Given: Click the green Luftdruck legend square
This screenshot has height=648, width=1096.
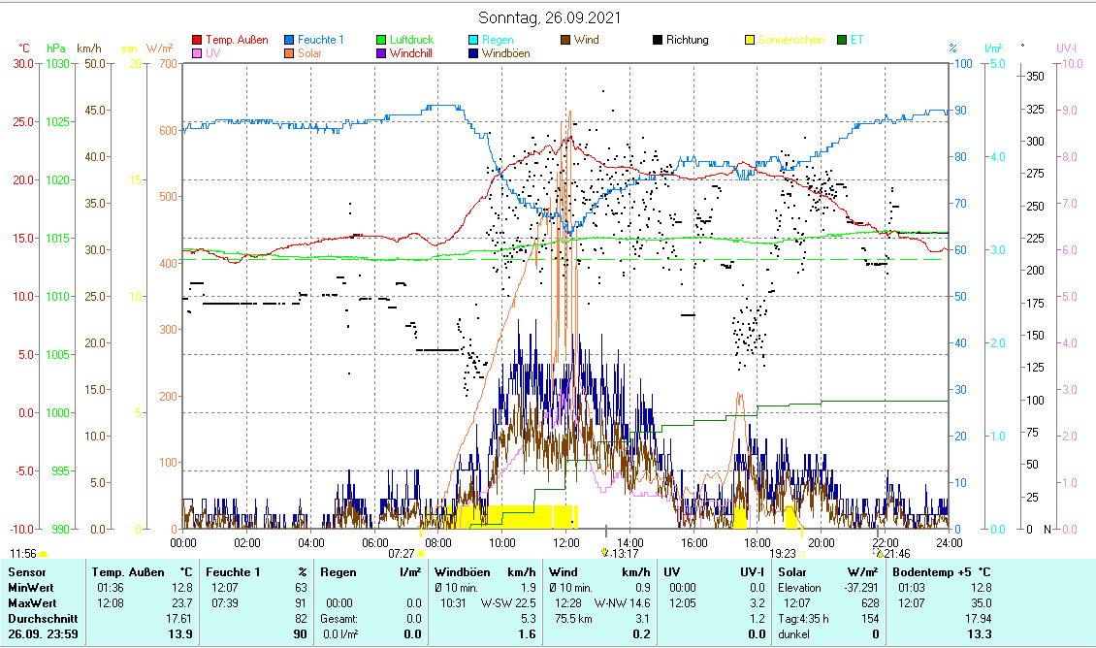Looking at the screenshot, I should [x=381, y=40].
